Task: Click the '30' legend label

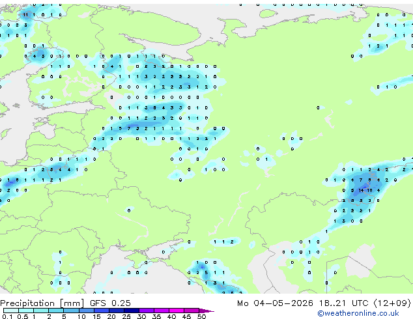Action: (x=141, y=316)
